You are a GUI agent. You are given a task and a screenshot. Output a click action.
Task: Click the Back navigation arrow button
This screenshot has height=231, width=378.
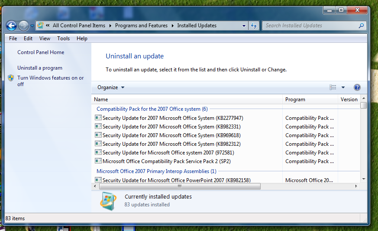pyautogui.click(x=12, y=26)
